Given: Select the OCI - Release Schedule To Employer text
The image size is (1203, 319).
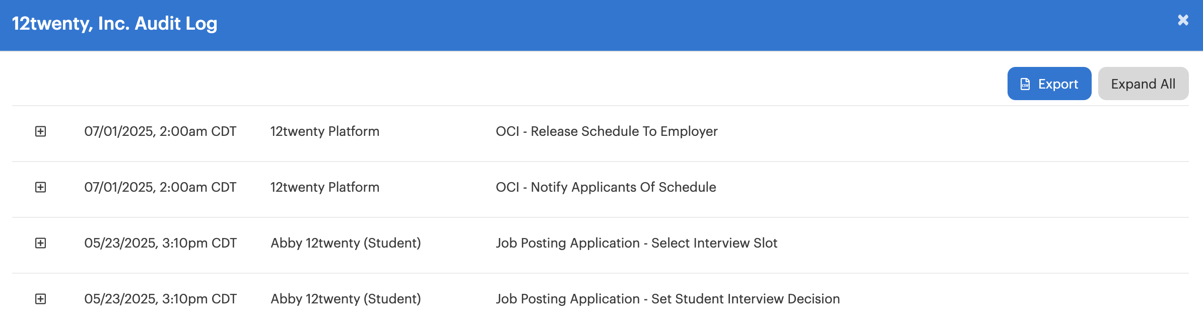Looking at the screenshot, I should pos(606,131).
